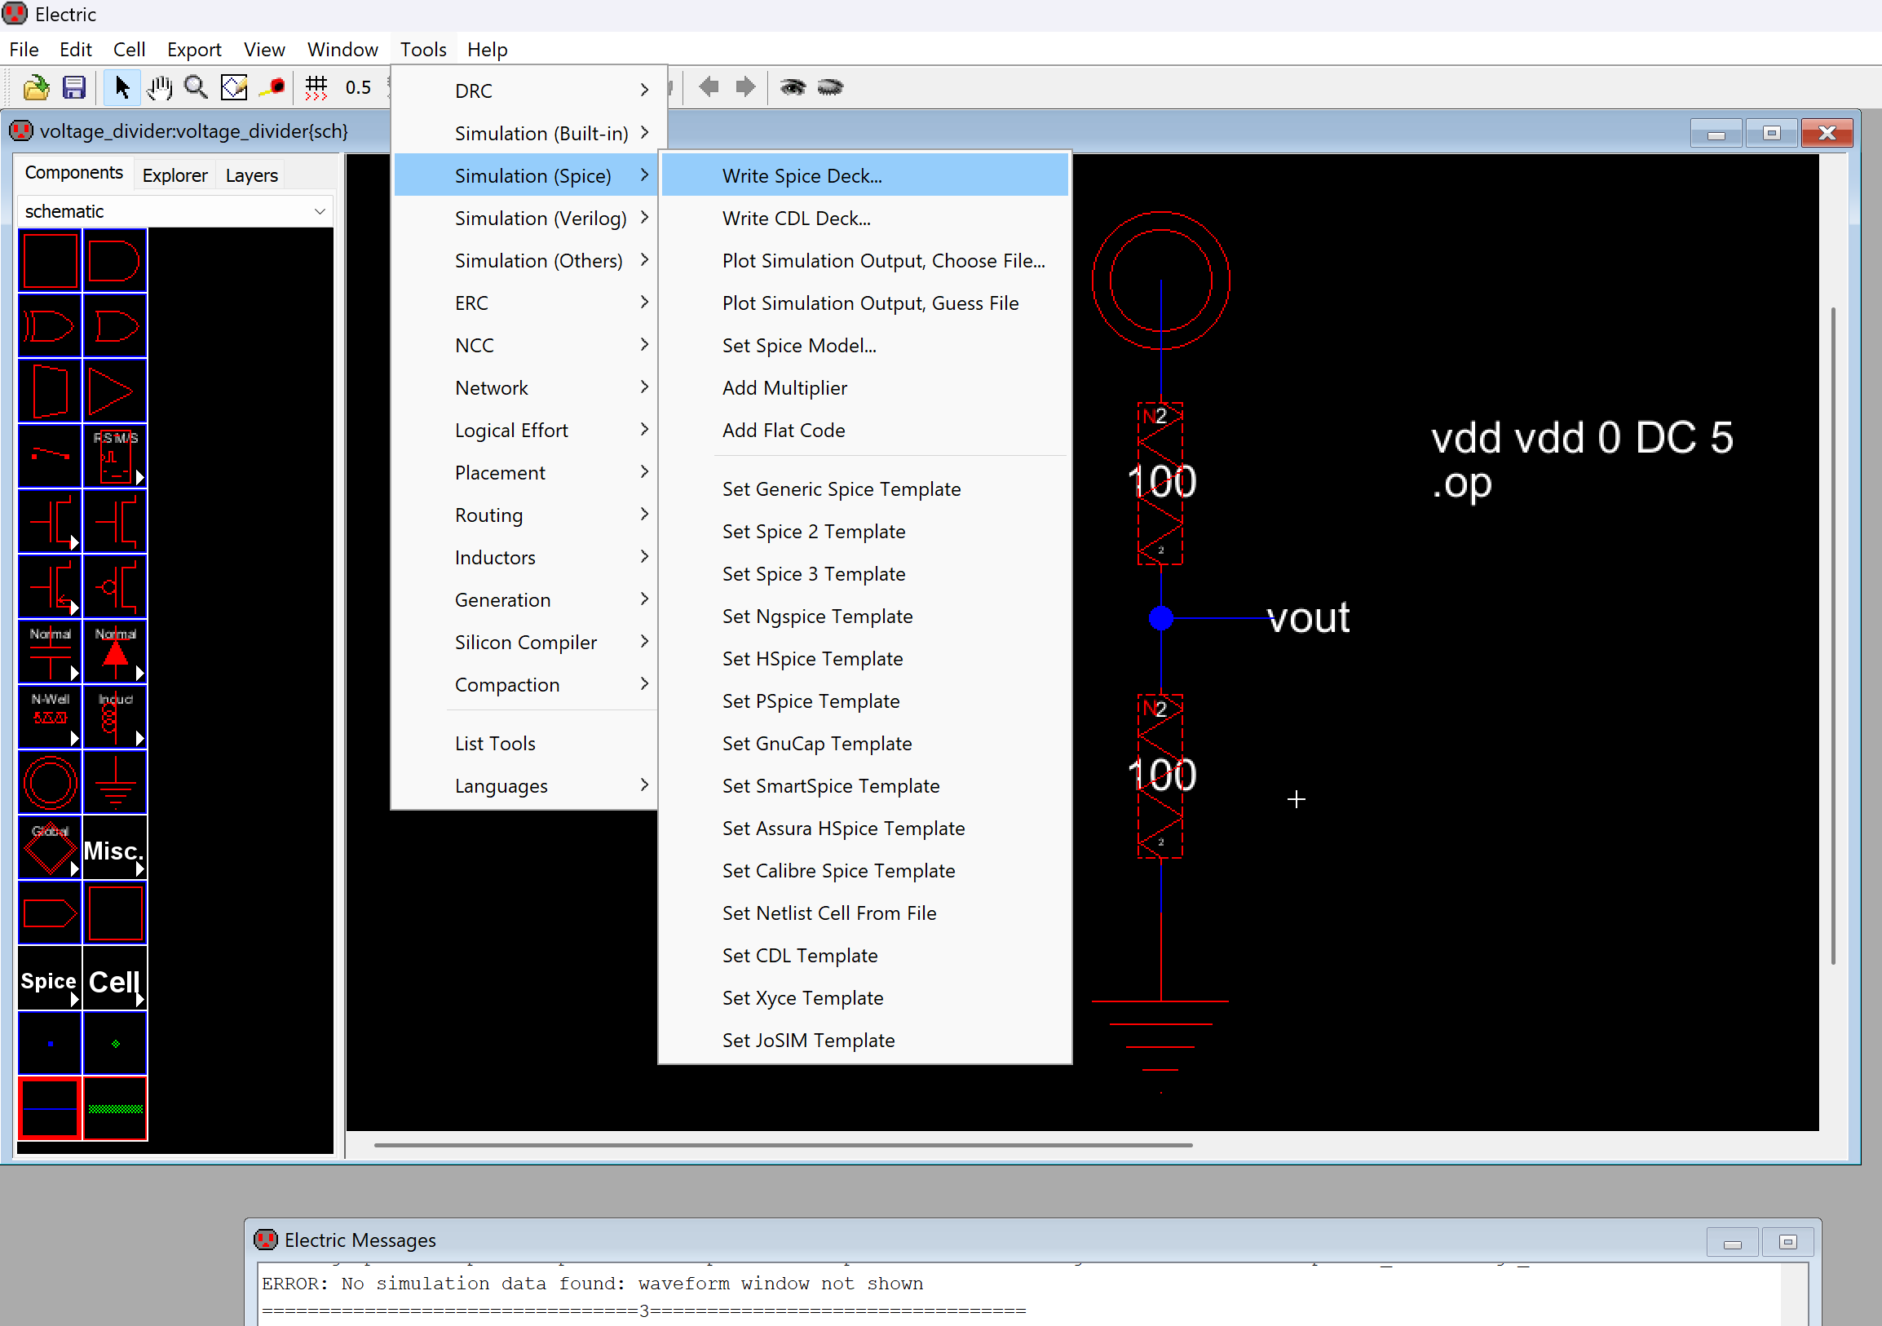Pick the RS M/S flip-flop component

click(115, 456)
